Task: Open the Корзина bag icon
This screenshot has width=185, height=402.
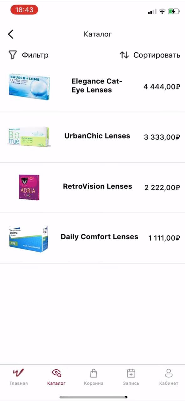Action: pyautogui.click(x=94, y=373)
